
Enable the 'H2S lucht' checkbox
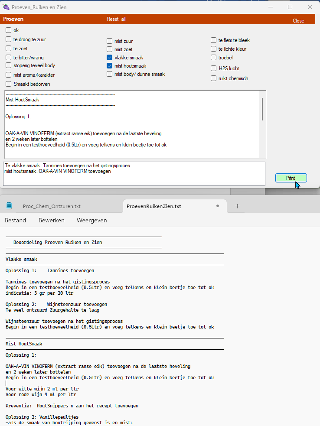(x=214, y=68)
